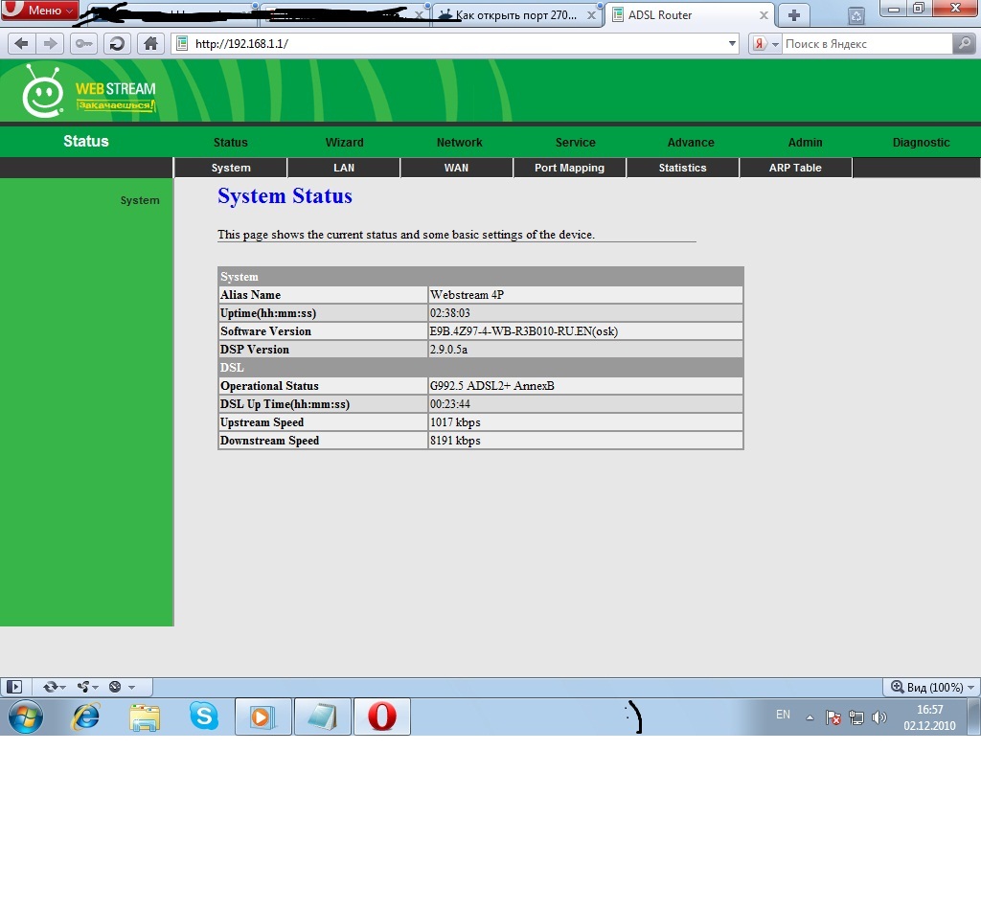Screen dimensions: 981x910
Task: Open the Service menu
Action: pyautogui.click(x=575, y=143)
